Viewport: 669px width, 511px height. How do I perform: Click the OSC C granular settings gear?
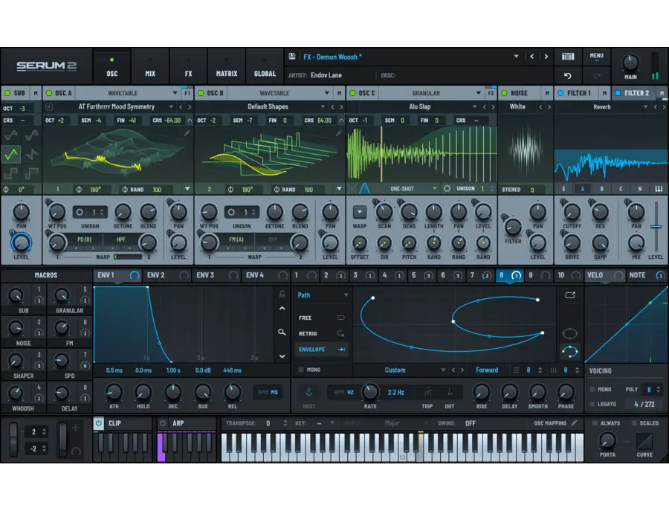[x=447, y=188]
